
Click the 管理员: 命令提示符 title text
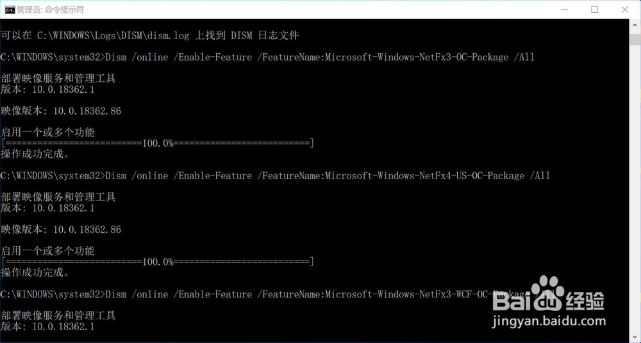[x=51, y=10]
